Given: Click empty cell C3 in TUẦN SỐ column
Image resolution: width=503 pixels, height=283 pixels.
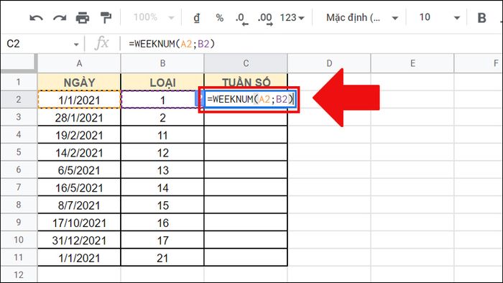Looking at the screenshot, I should (246, 117).
